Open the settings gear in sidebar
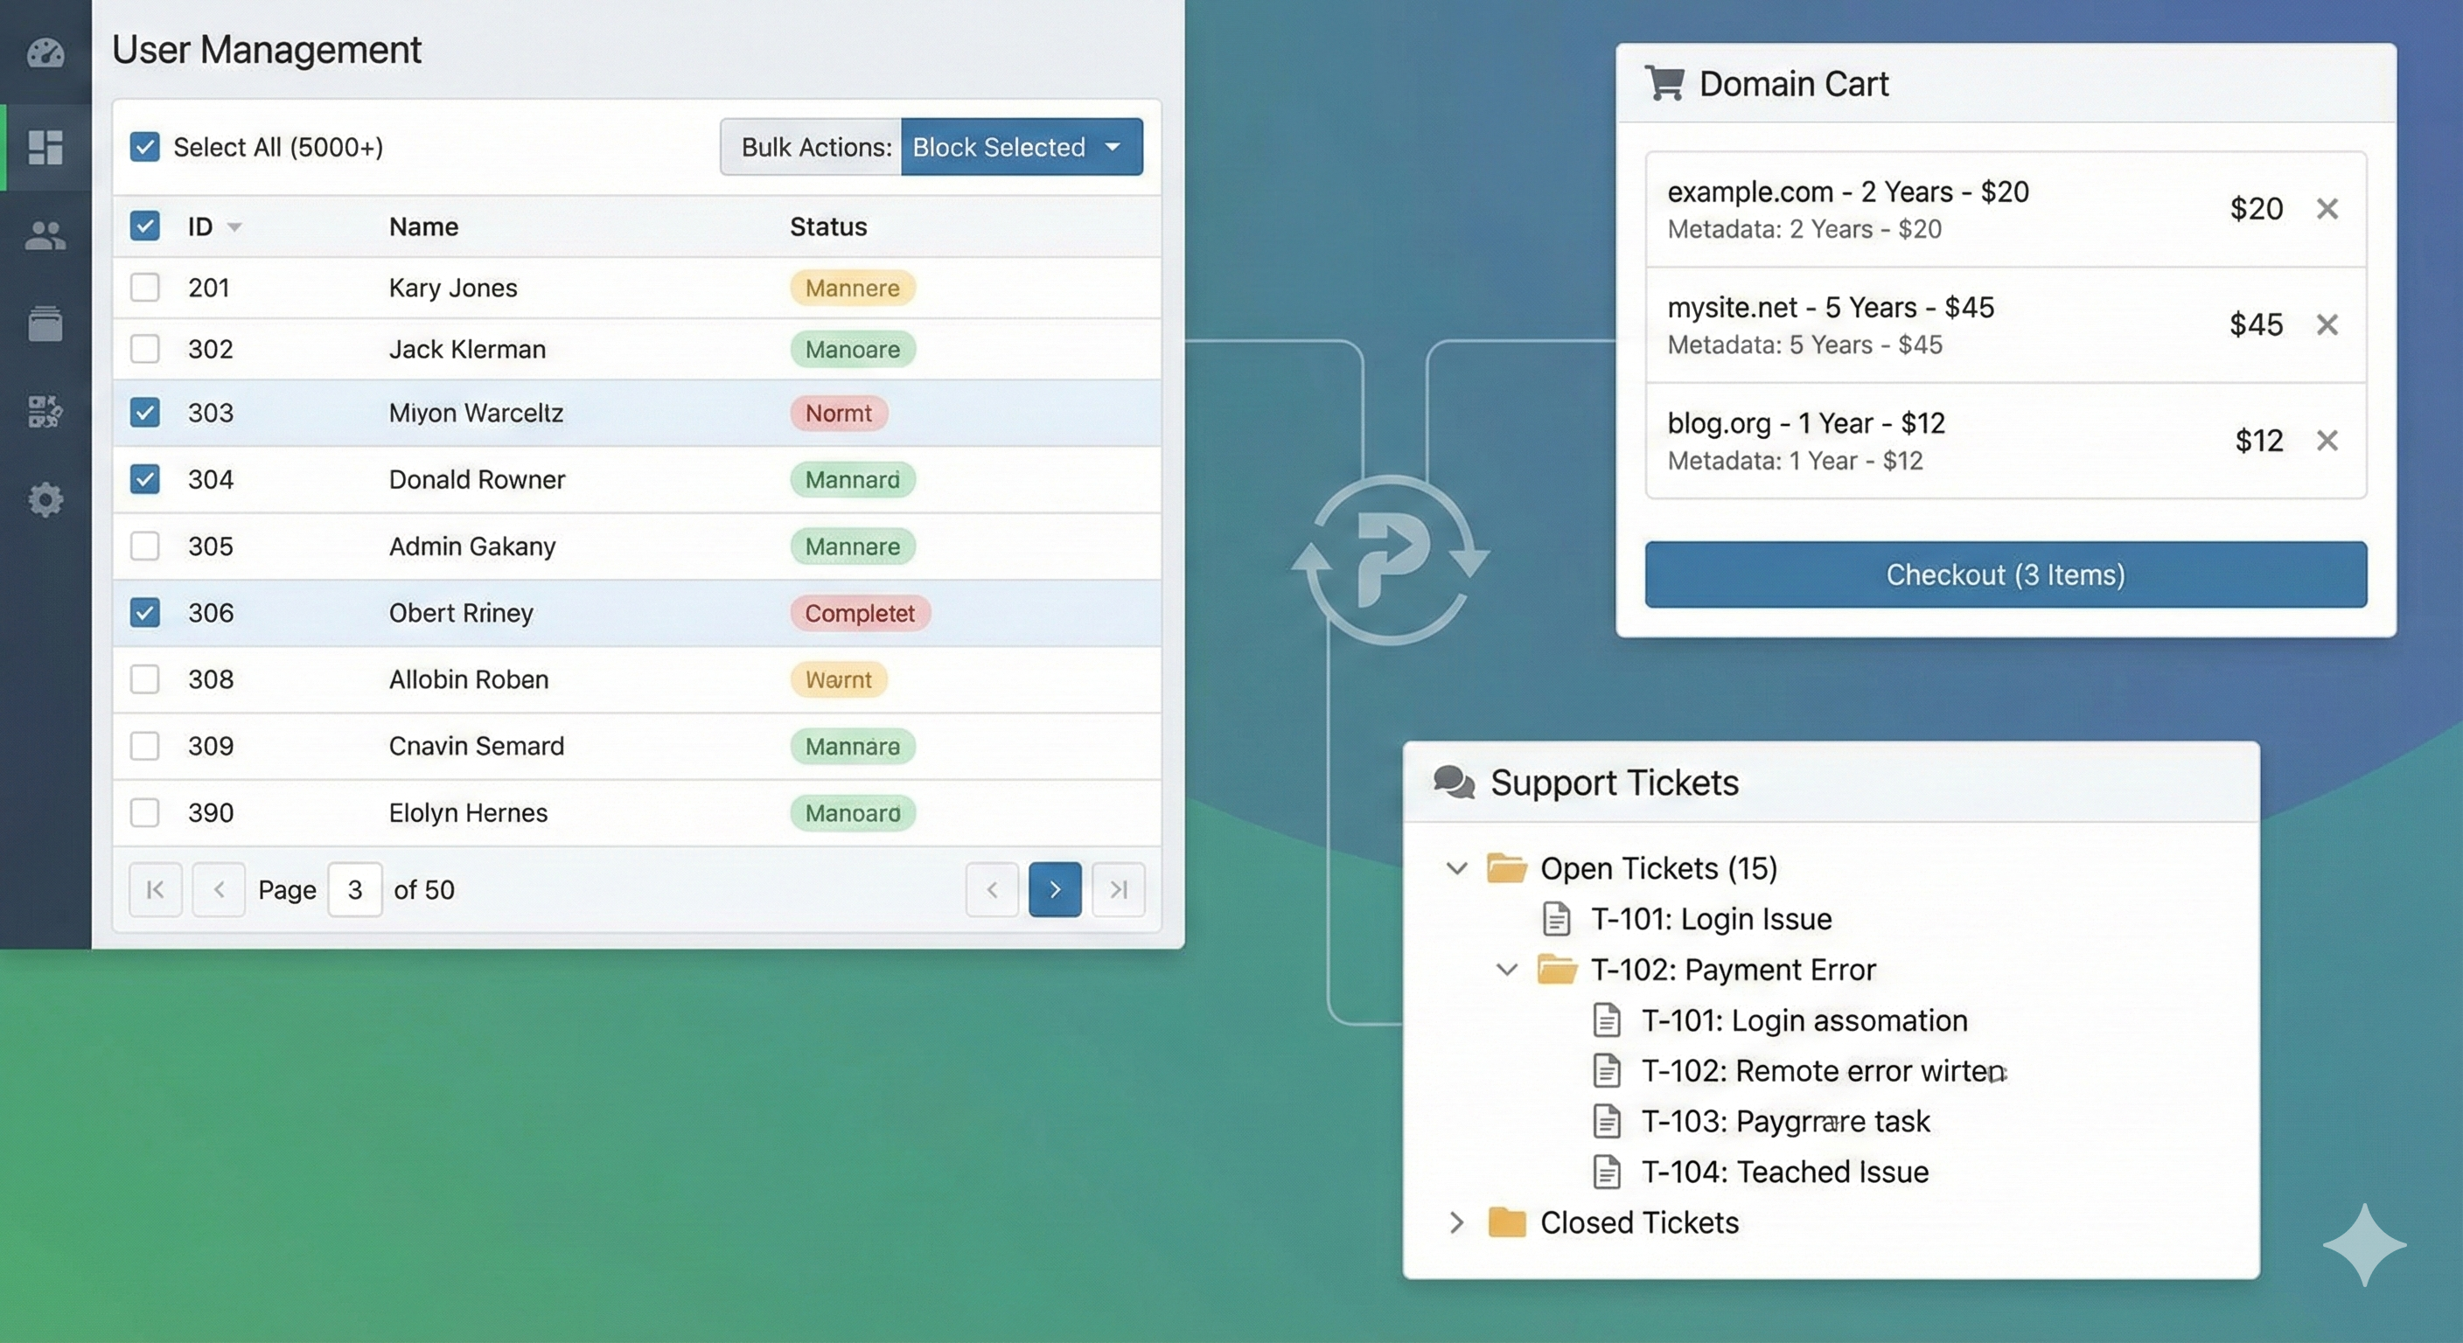The height and width of the screenshot is (1343, 2463). (45, 499)
